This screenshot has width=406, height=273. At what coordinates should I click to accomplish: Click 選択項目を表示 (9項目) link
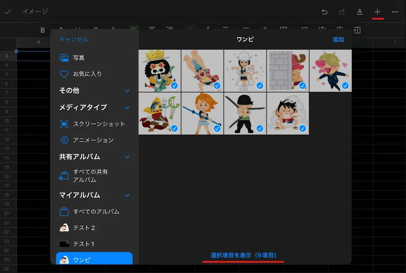[243, 255]
